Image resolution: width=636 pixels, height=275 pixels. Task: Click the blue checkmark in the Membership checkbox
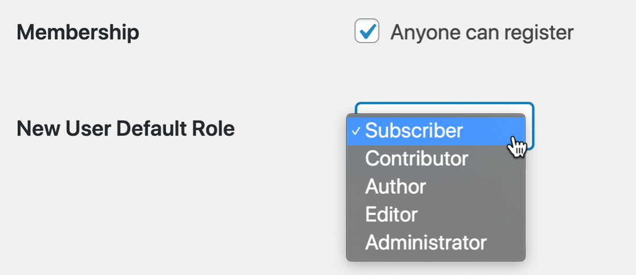pos(368,30)
